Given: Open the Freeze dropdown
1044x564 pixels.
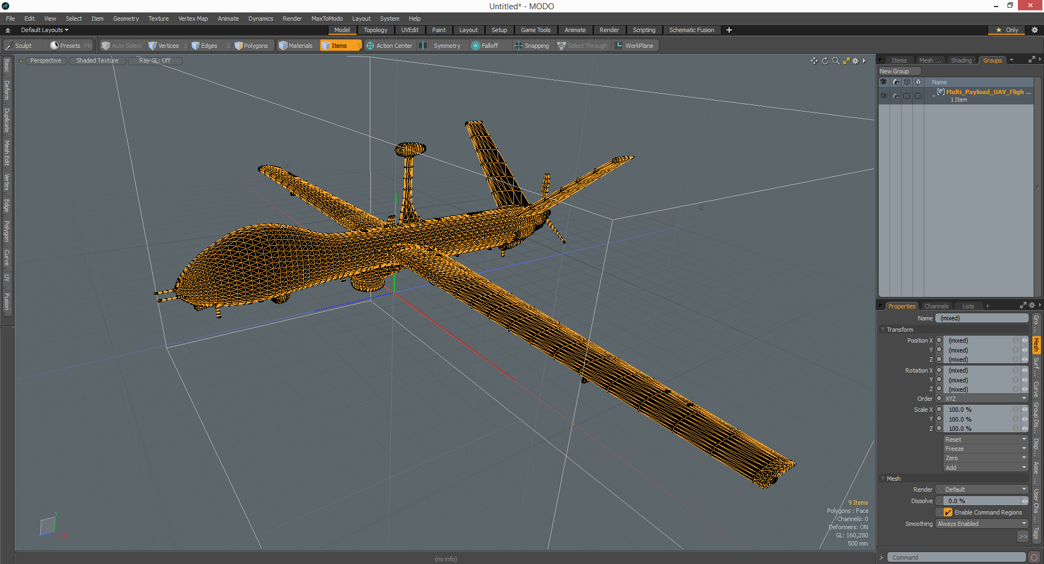Looking at the screenshot, I should pyautogui.click(x=985, y=449).
